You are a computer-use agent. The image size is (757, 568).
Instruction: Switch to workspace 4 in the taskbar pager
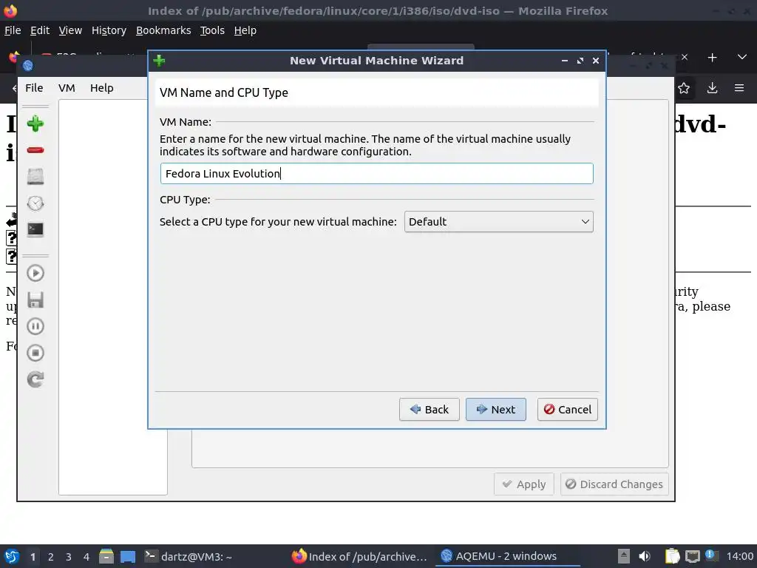(86, 557)
